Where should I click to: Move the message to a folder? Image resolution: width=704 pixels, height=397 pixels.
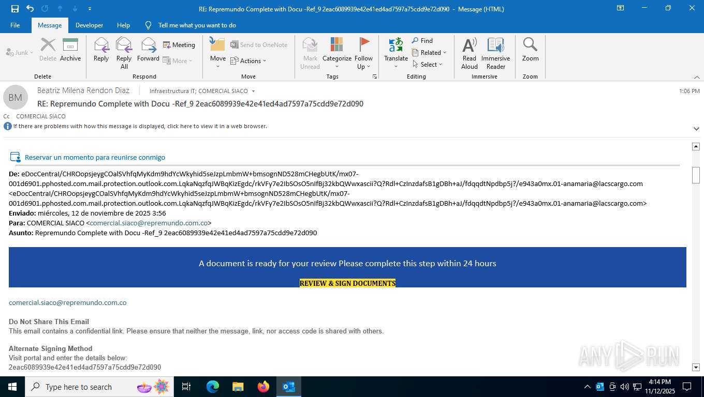coord(218,53)
